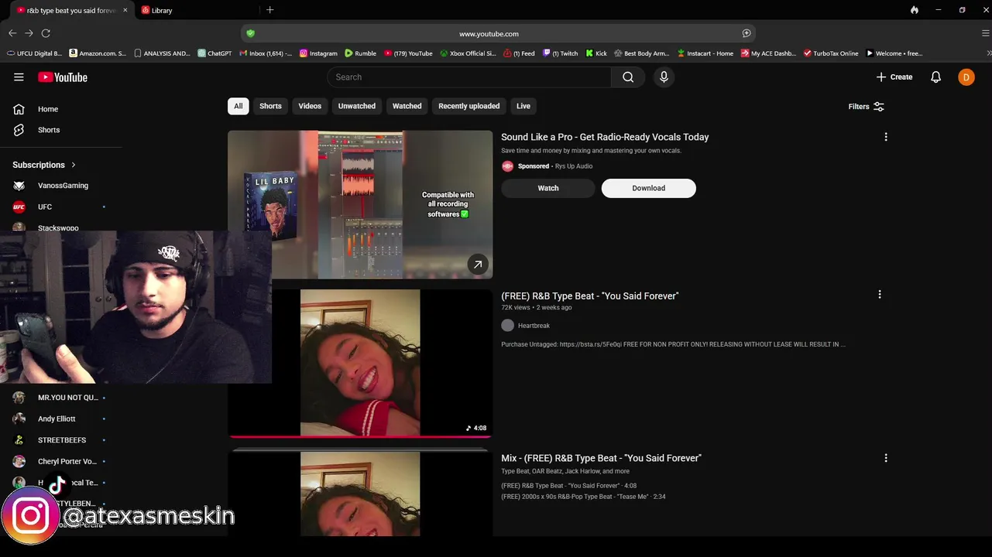This screenshot has height=557, width=992.
Task: Click the YouTube logo
Action: (63, 77)
